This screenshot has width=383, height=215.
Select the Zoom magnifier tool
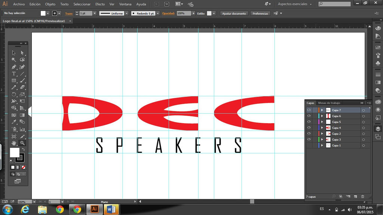(x=22, y=143)
